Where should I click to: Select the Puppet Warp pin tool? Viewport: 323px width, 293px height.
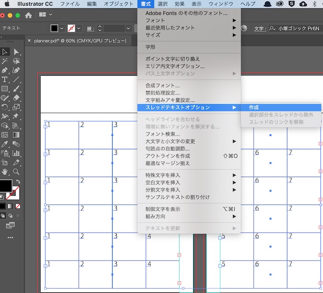click(17, 117)
